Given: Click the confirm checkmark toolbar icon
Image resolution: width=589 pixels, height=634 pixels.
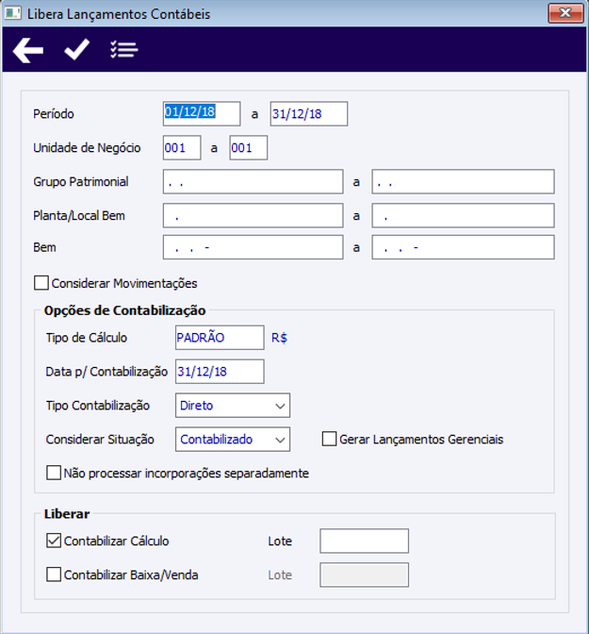Looking at the screenshot, I should tap(76, 50).
